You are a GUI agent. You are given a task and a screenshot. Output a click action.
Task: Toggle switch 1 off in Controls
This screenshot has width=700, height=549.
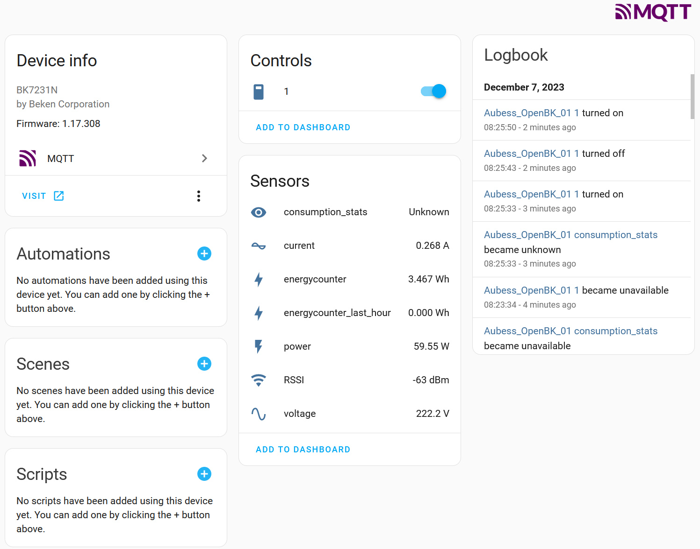pos(433,91)
